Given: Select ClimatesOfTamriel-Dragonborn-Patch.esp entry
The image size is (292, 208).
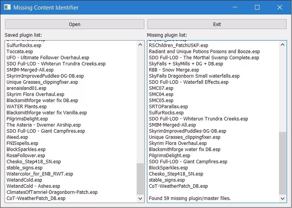Looking at the screenshot, I should (x=52, y=192).
